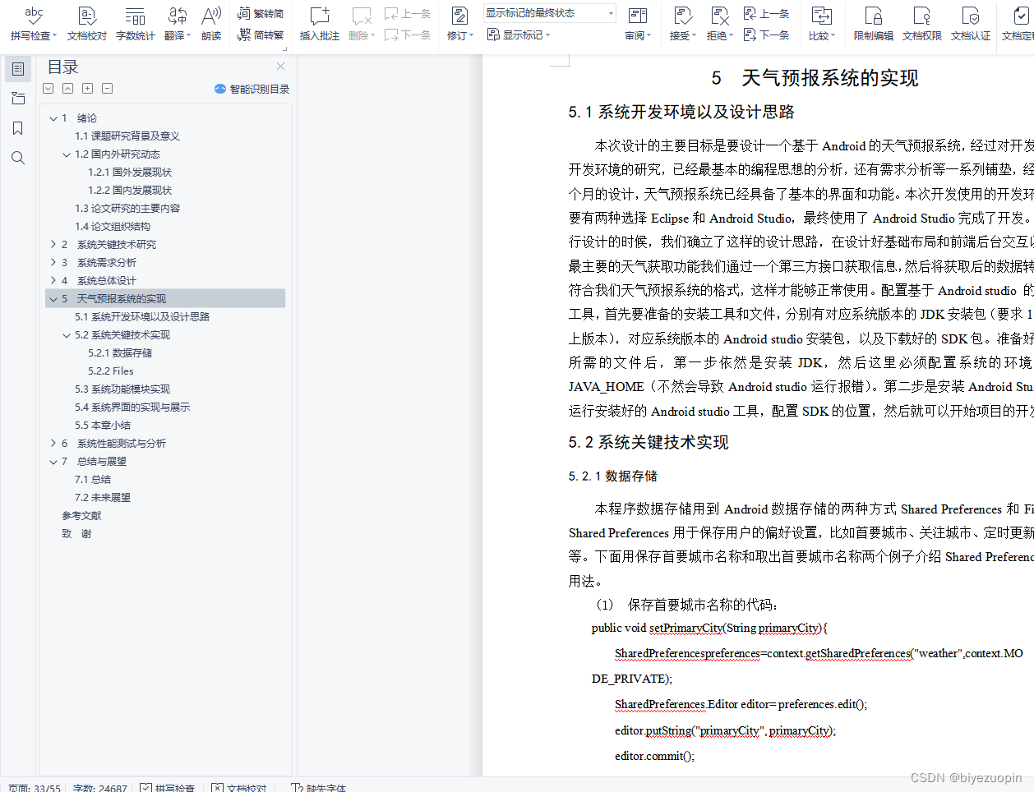Select the 目录 outline icon in left sidebar
Screen dimensions: 1034x792
tap(18, 69)
